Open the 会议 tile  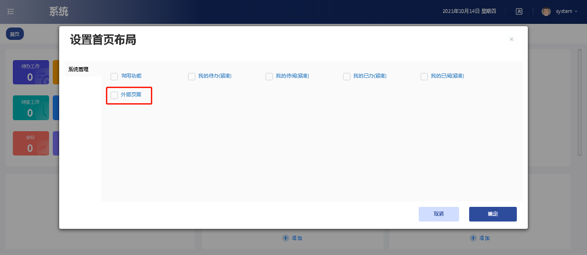point(30,143)
